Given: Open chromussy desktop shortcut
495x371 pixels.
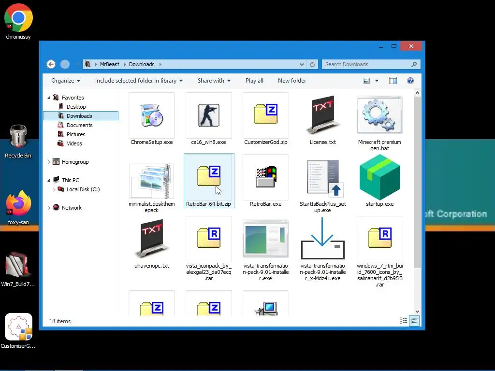Looking at the screenshot, I should point(18,21).
